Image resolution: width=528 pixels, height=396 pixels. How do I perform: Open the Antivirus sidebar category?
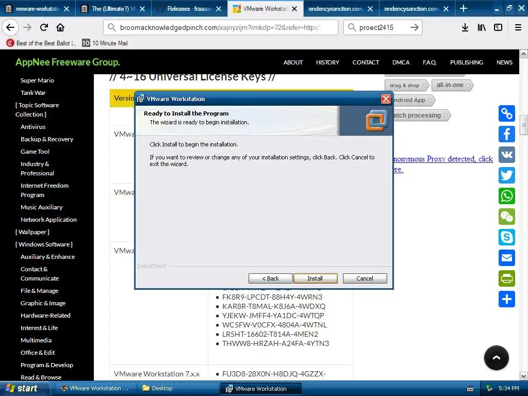[33, 127]
